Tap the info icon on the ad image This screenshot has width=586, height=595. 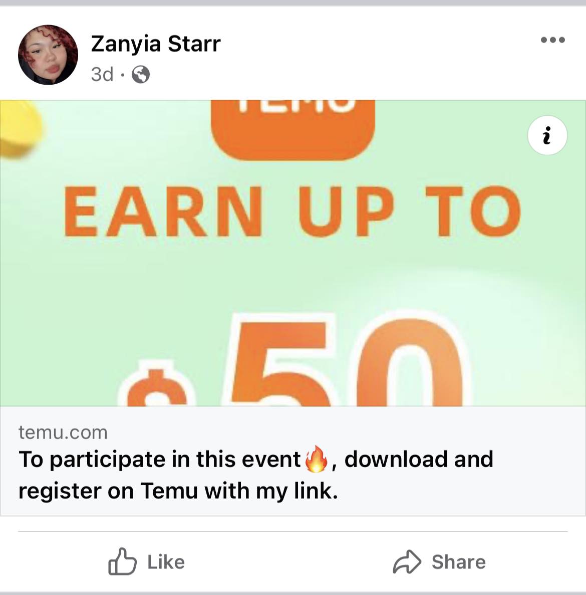point(547,135)
